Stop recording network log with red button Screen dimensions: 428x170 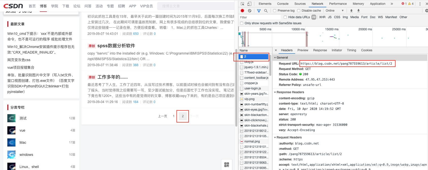pos(242,11)
